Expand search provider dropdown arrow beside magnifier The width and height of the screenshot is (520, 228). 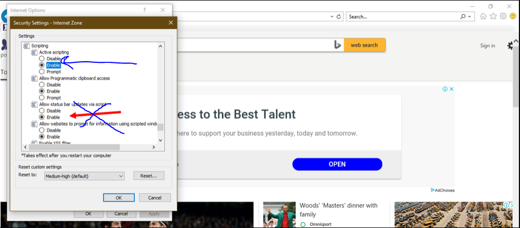point(470,17)
